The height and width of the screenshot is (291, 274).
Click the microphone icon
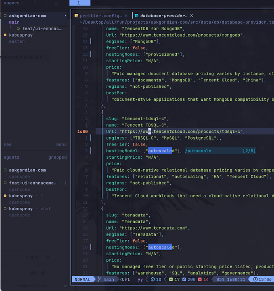coord(42,273)
